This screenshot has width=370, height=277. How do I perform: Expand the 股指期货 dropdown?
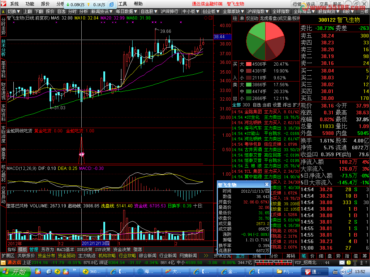coord(329,11)
